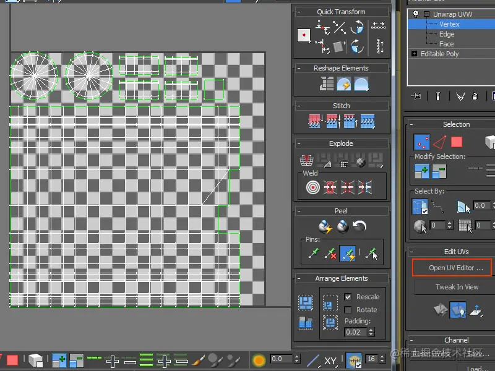
Task: Toggle the Rescale checkbox
Action: coord(348,297)
